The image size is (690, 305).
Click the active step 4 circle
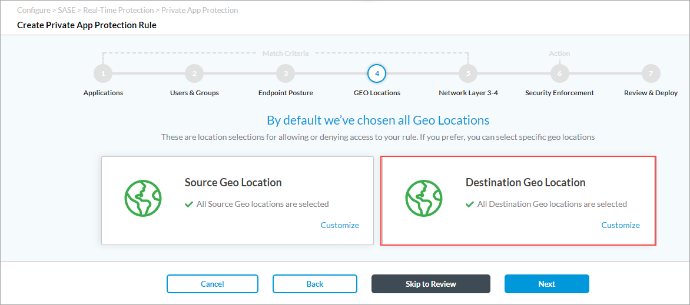(377, 74)
